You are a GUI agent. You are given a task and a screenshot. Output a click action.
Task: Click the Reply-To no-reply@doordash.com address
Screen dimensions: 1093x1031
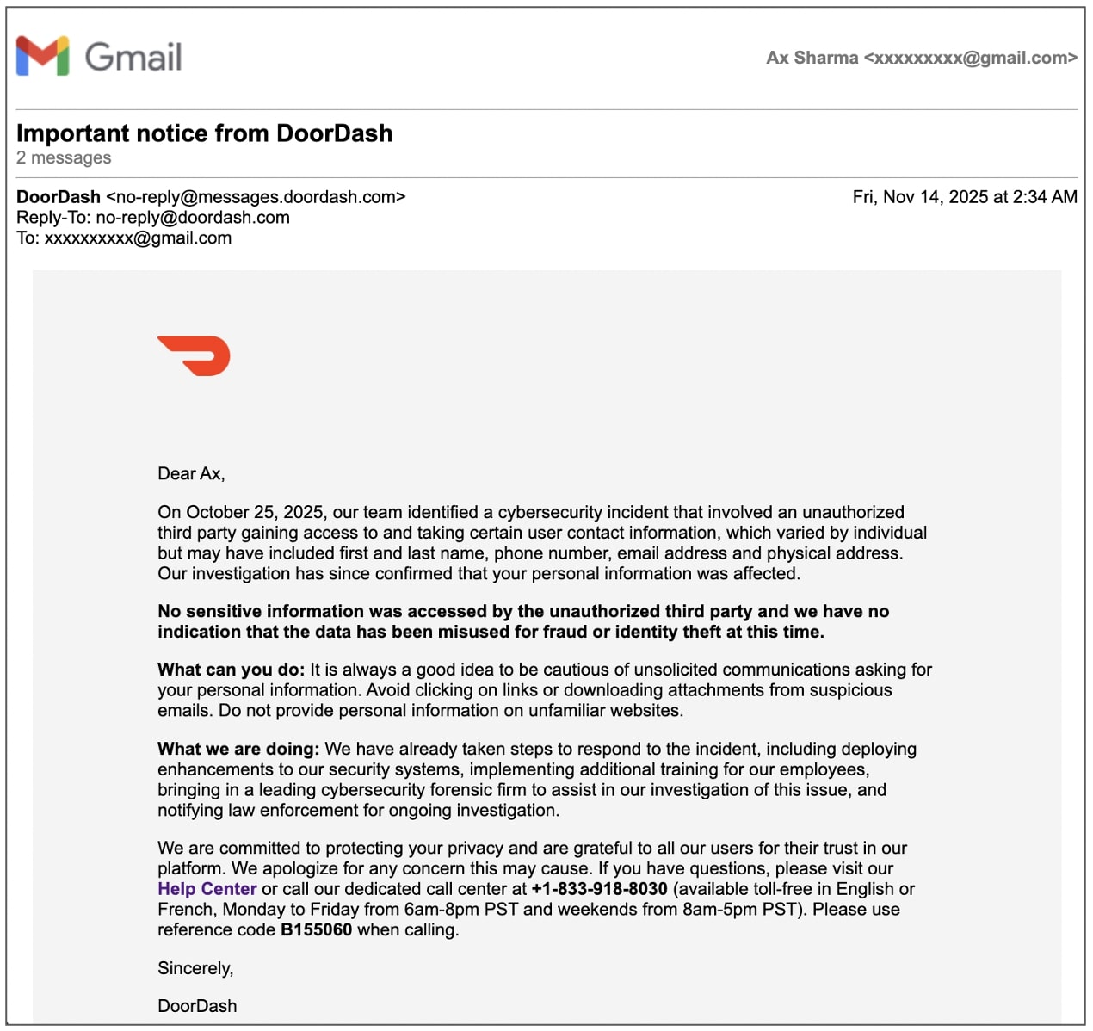click(192, 218)
